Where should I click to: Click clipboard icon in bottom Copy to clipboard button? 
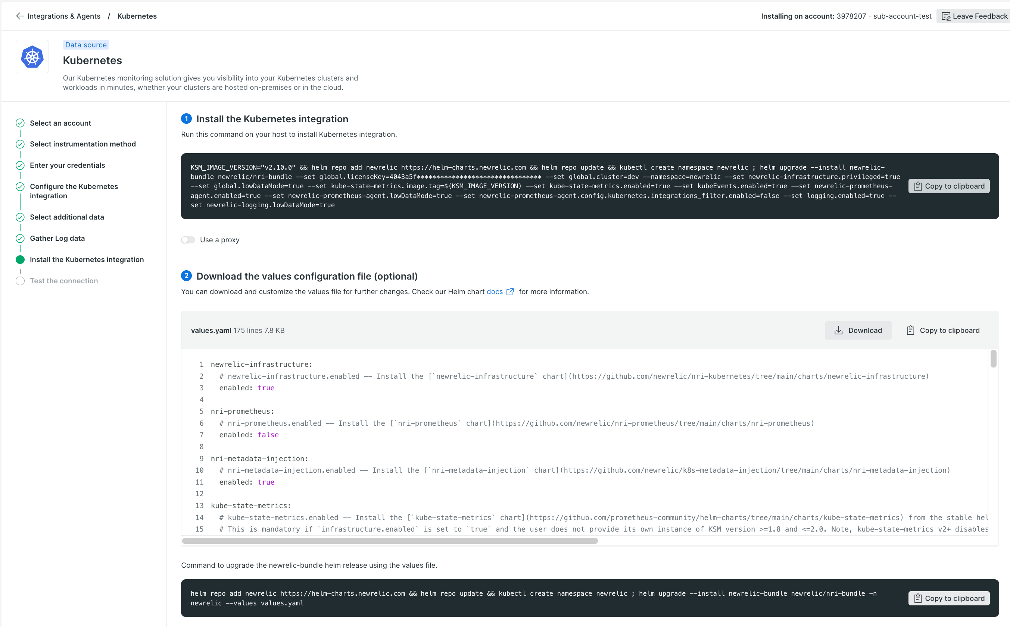(918, 598)
